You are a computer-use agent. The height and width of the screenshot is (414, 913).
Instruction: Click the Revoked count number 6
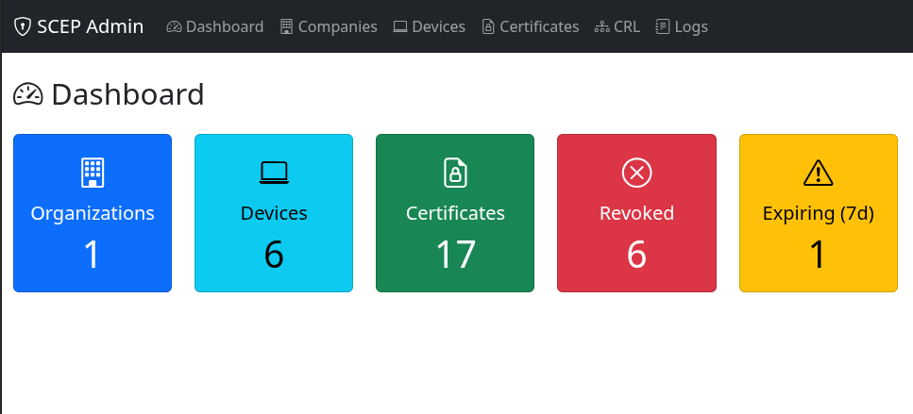pos(636,255)
